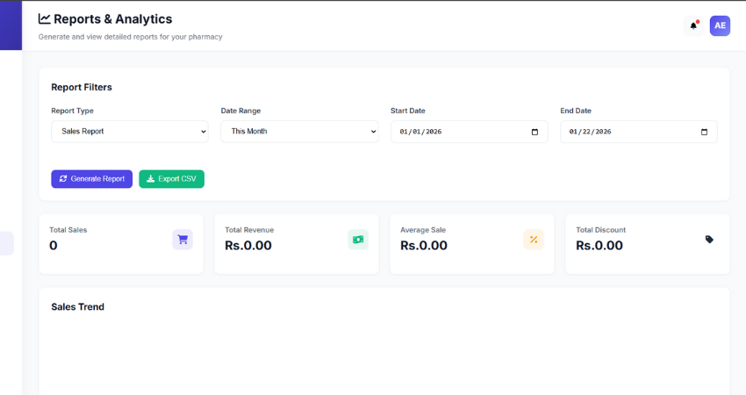Click the download icon in Export CSV
This screenshot has height=395, width=746.
pyautogui.click(x=151, y=179)
